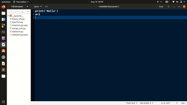Screen dimensions: 187x105
Task: Open the document viewer dock icon
Action: coord(3,64)
